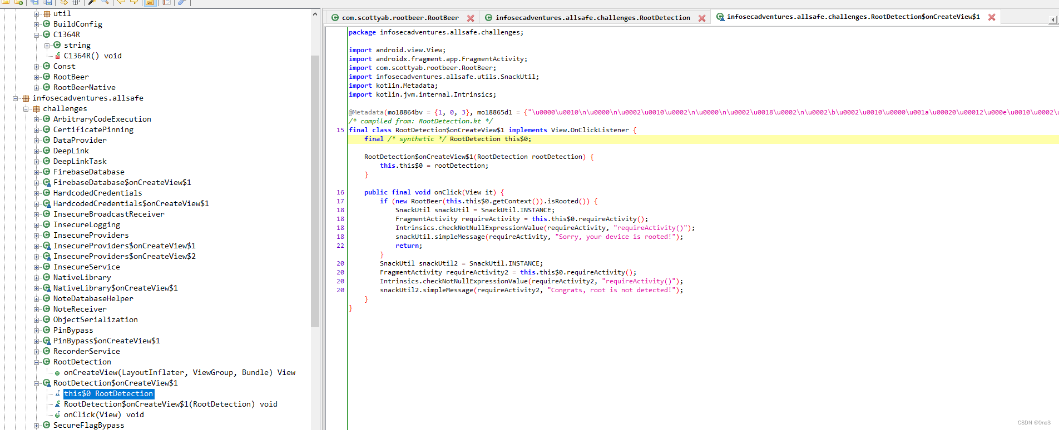The image size is (1059, 430).
Task: Click the '@Metadata' annotation in code
Action: click(366, 112)
